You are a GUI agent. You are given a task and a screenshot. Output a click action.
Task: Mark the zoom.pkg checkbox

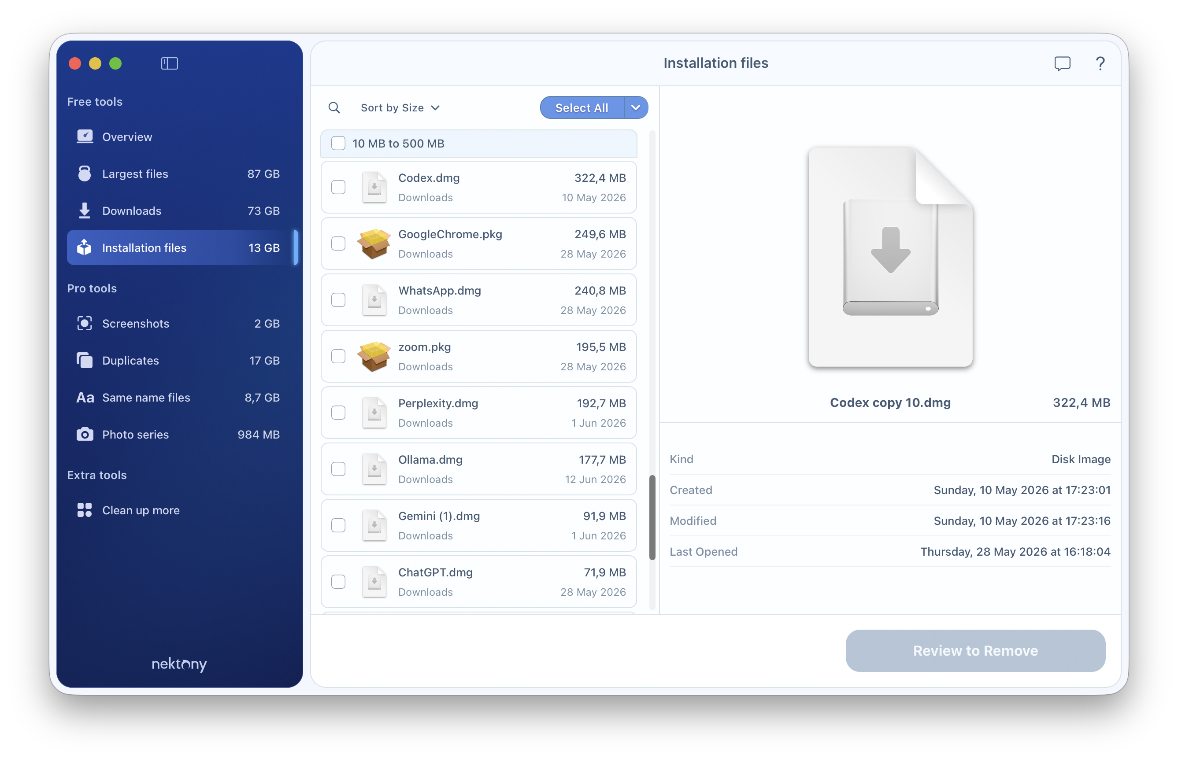pyautogui.click(x=338, y=356)
